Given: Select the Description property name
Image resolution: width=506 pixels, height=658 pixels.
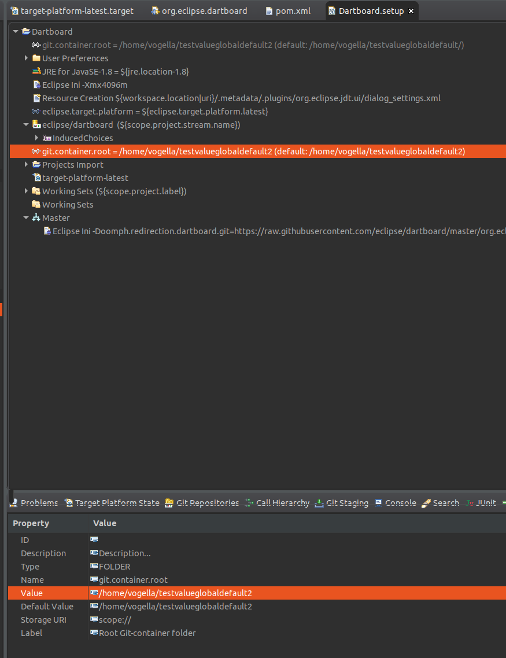Looking at the screenshot, I should (x=43, y=553).
